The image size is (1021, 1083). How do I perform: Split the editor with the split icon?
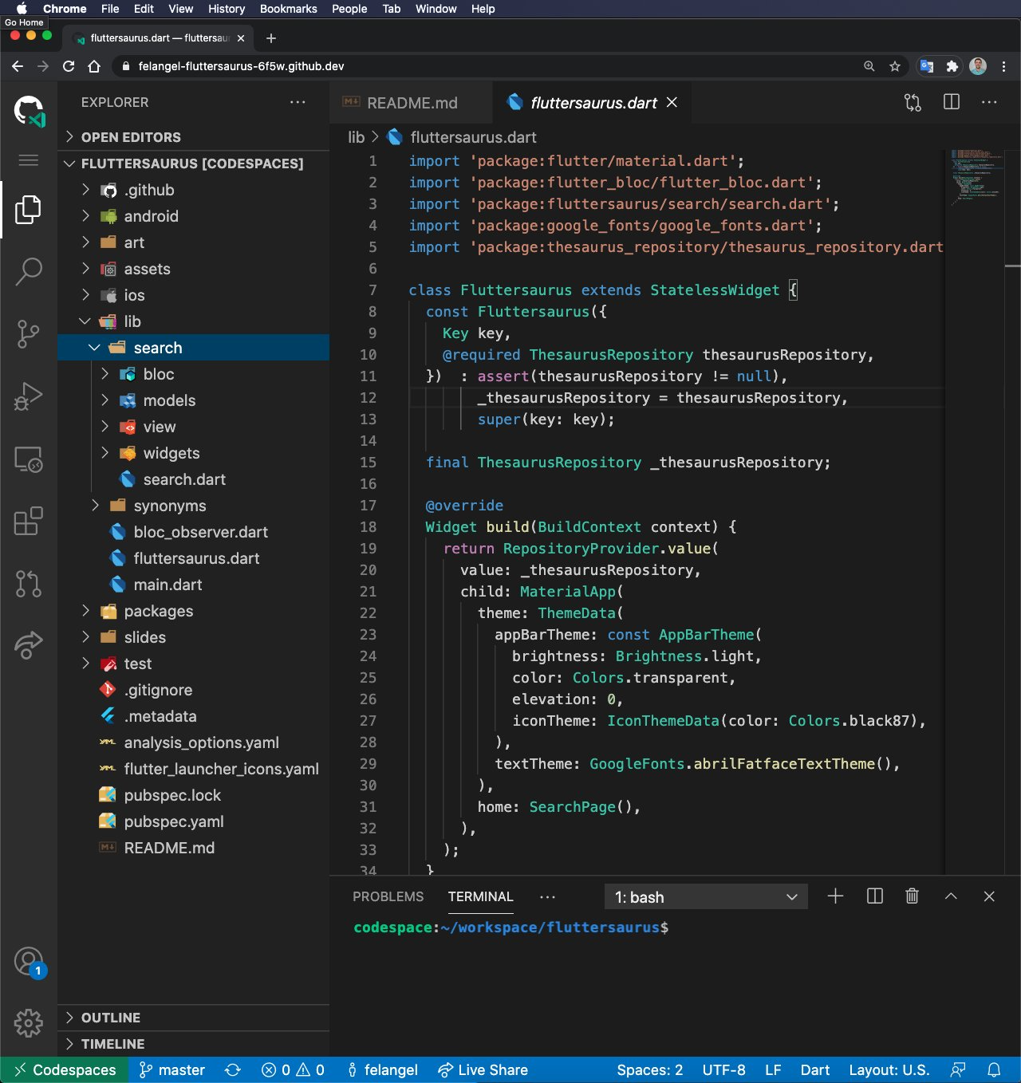952,102
